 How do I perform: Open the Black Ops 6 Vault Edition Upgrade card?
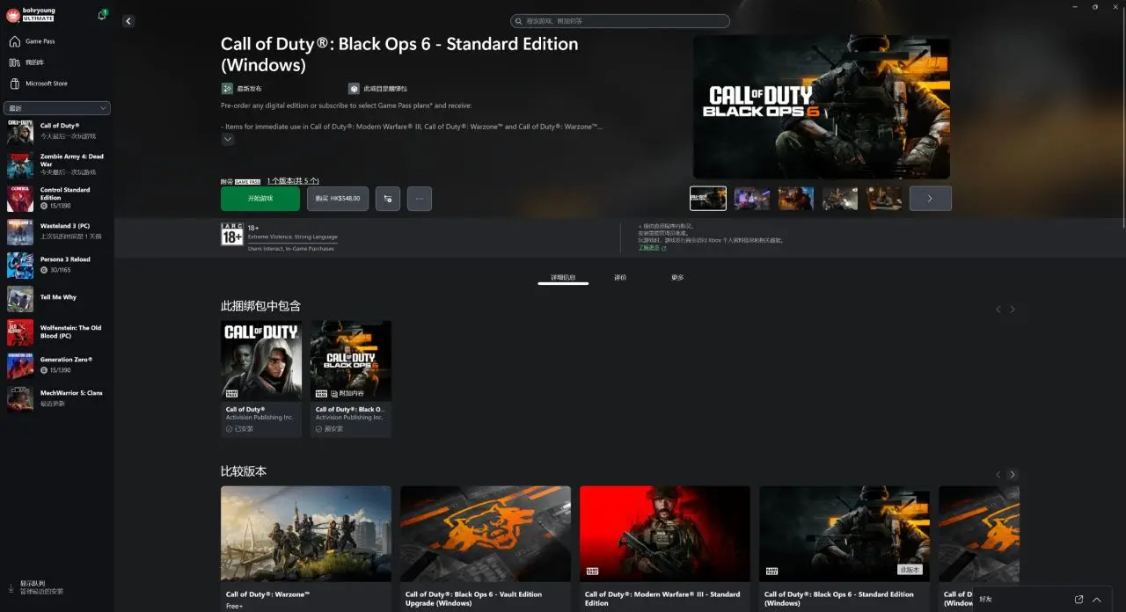click(x=486, y=549)
